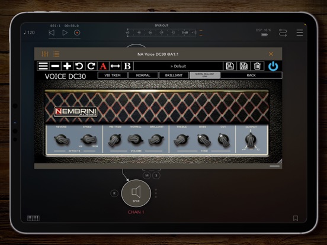The image size is (327, 245).
Task: Solo the channel with S button
Action: 156,175
